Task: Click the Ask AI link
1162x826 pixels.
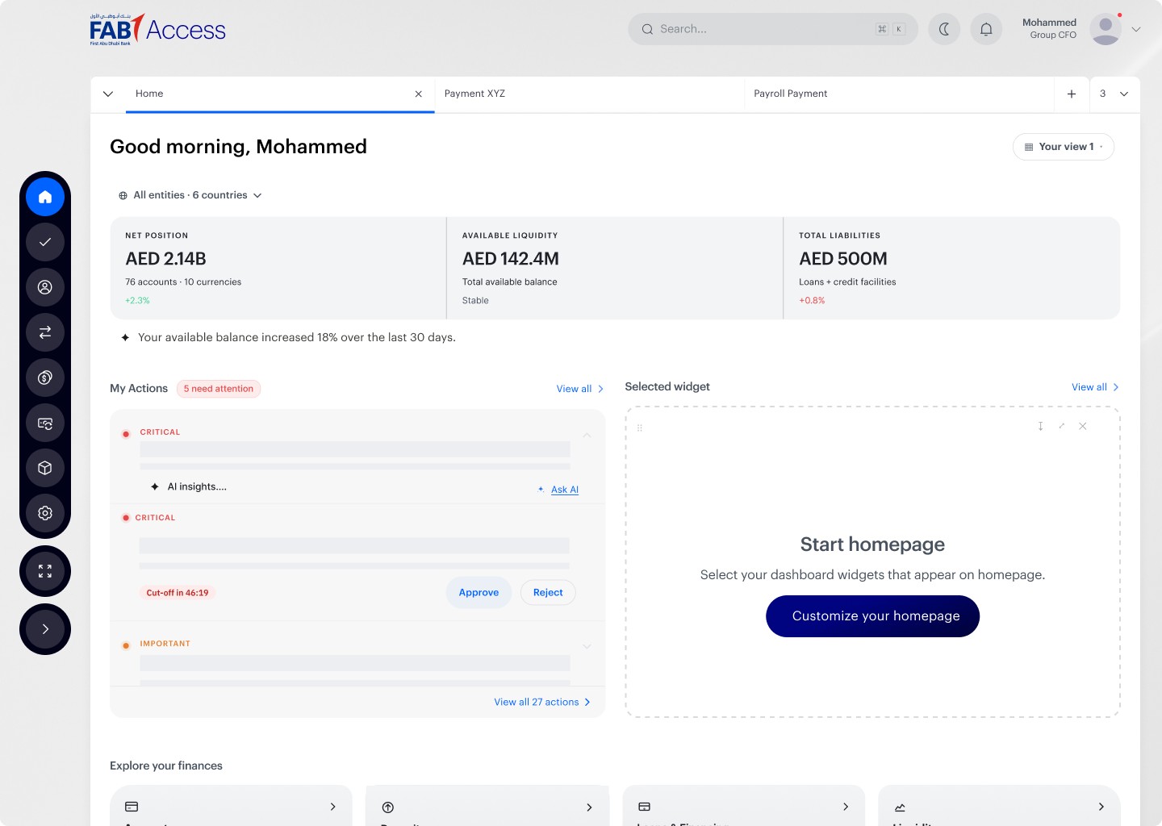Action: click(565, 490)
